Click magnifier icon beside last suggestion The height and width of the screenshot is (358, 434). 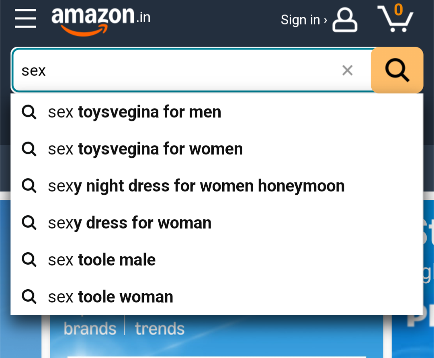tap(29, 297)
